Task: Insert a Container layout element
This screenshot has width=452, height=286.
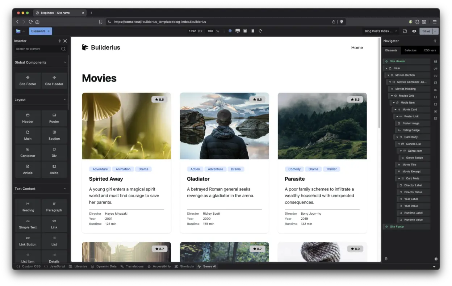Action: click(28, 152)
